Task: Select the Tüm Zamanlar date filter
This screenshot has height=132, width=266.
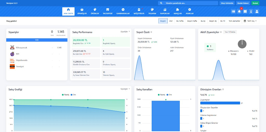Action: click(x=234, y=21)
